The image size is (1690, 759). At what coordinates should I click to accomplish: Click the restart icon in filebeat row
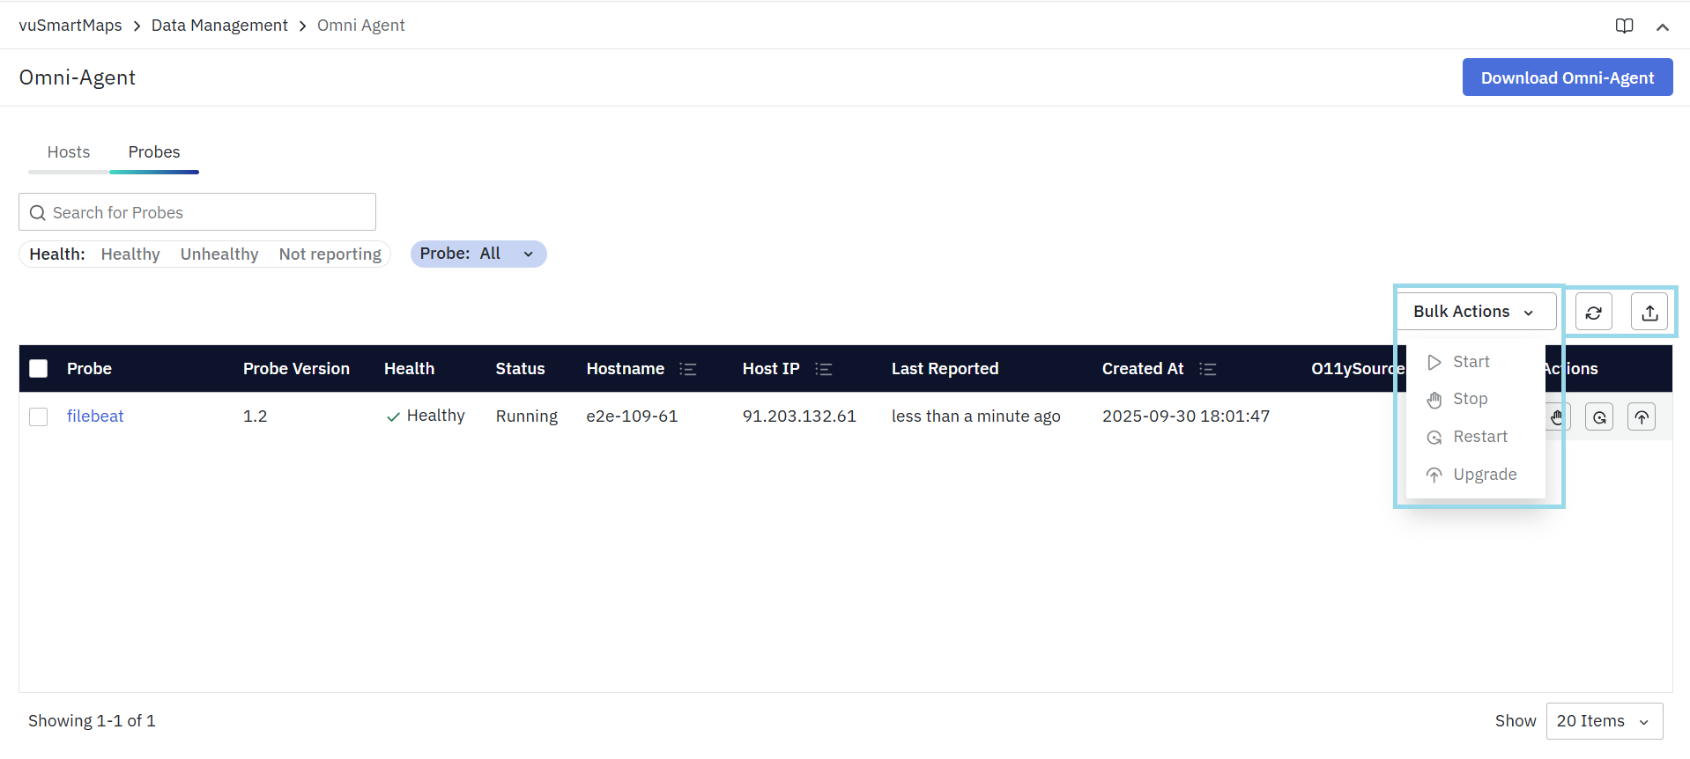coord(1599,417)
